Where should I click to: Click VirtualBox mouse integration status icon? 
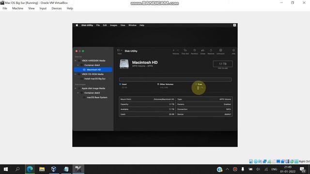292,161
